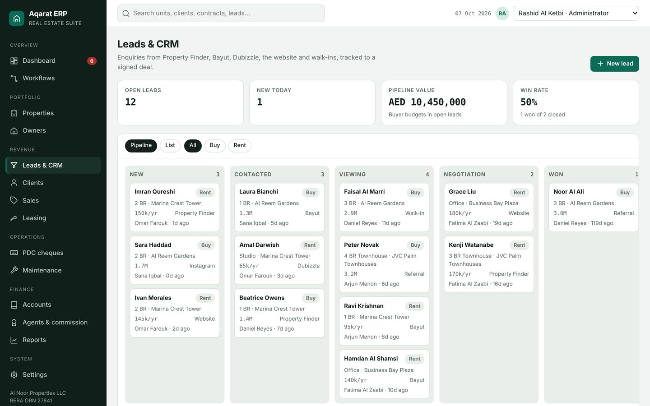
Task: Click the Sales tag icon
Action: tap(14, 200)
